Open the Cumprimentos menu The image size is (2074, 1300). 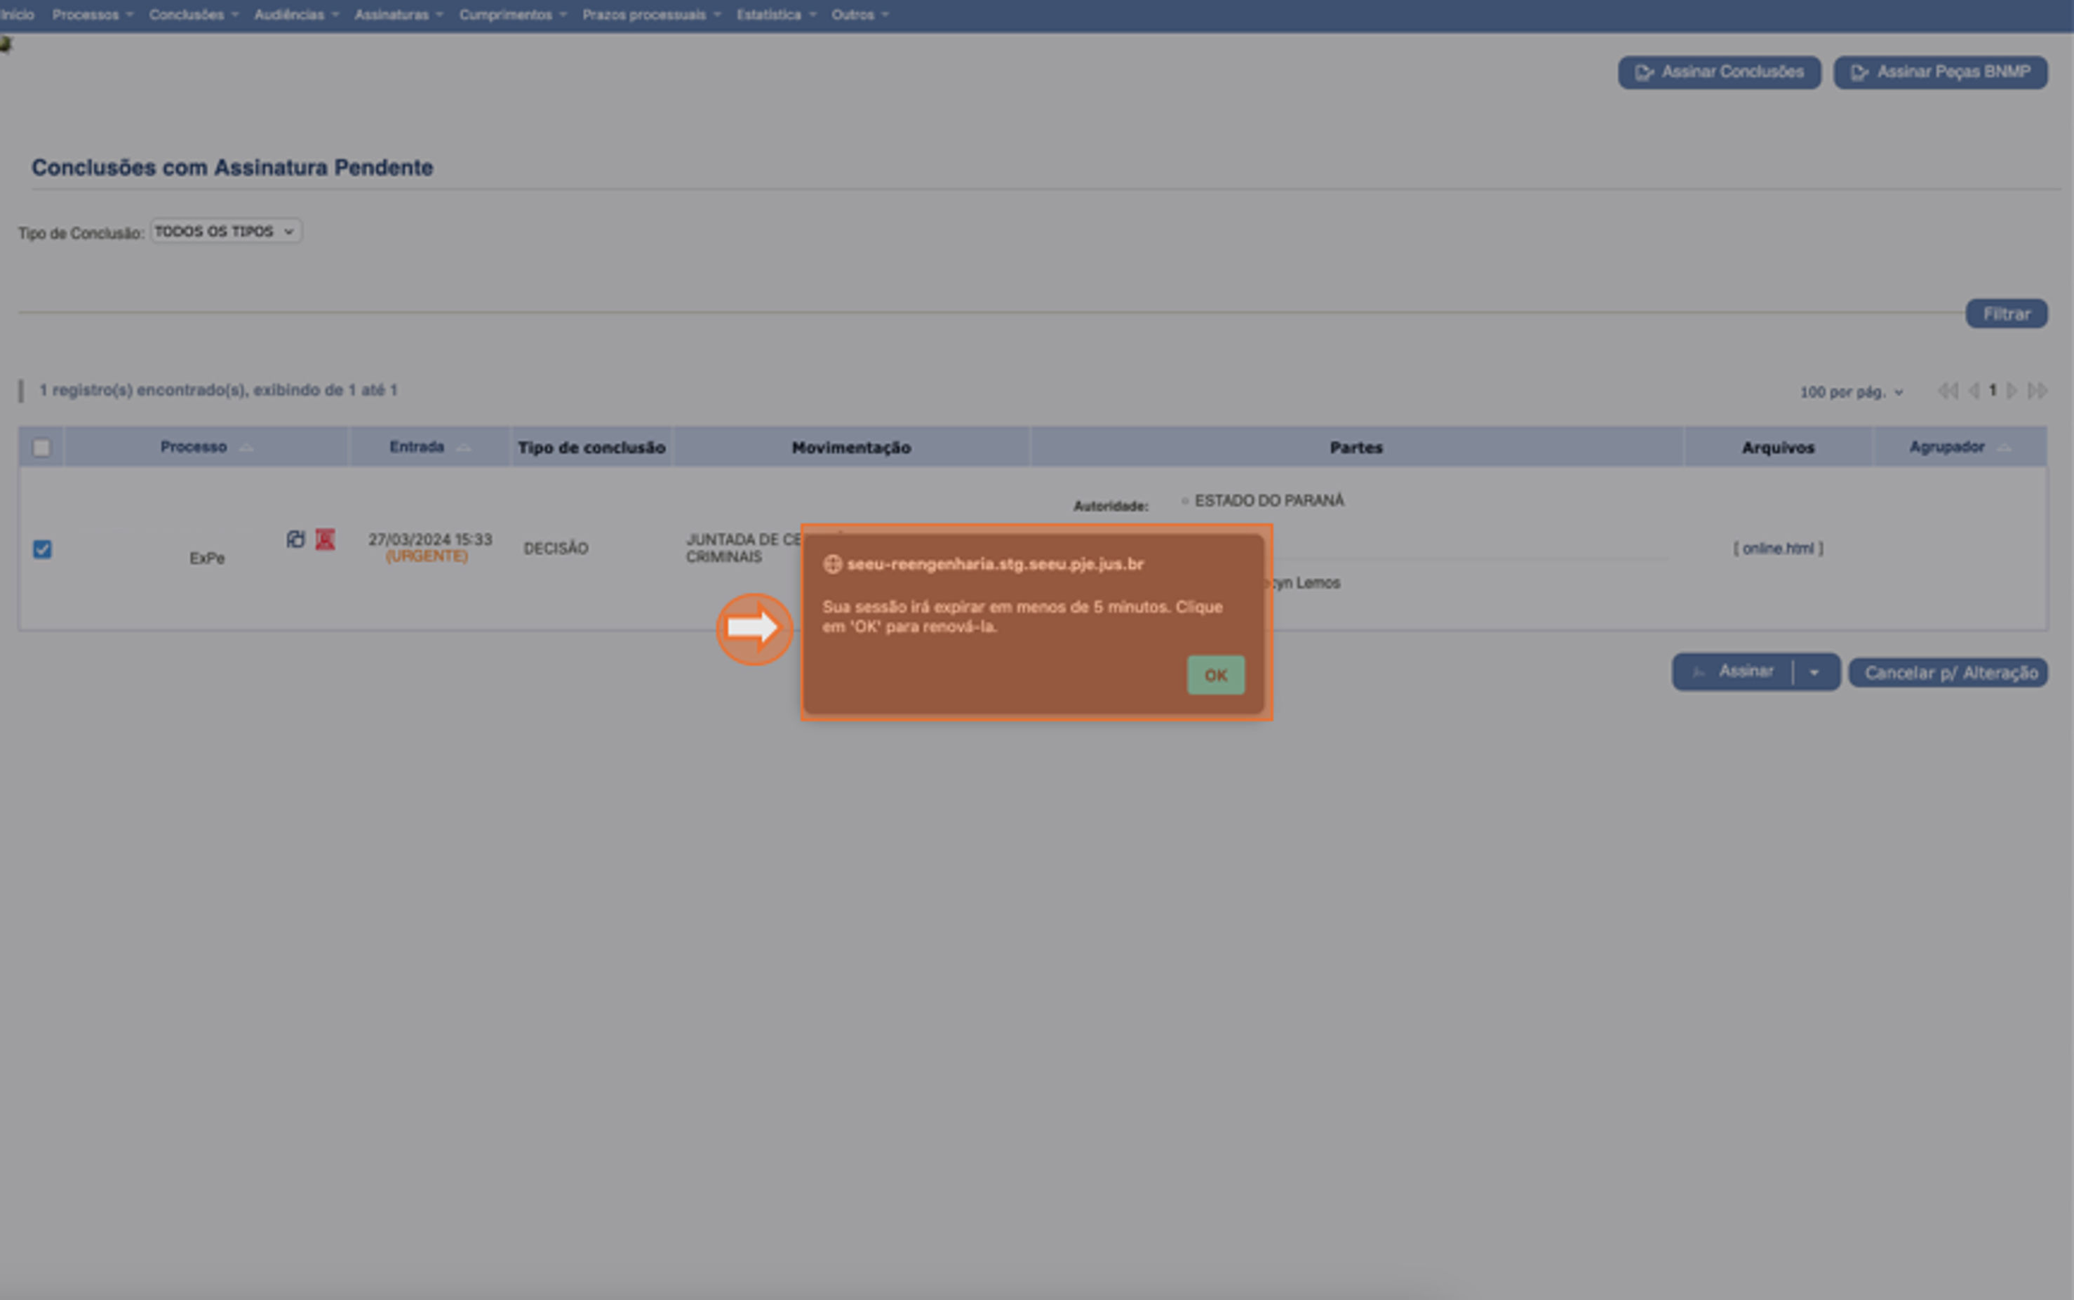[507, 14]
